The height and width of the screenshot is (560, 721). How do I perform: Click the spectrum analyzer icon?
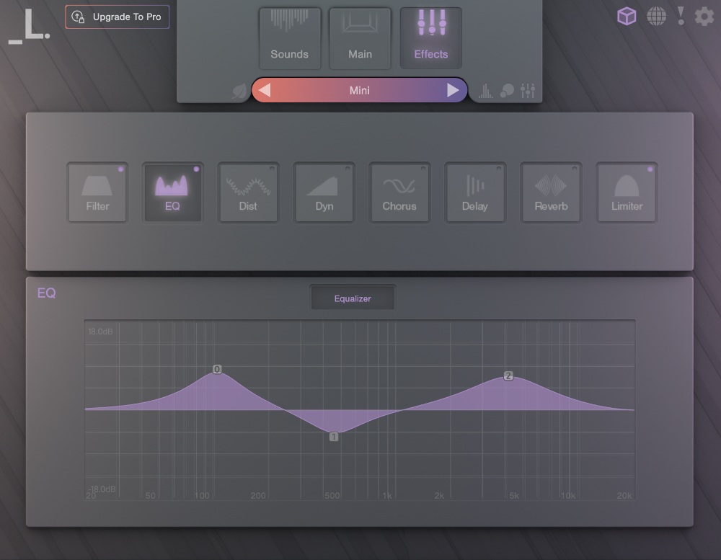pyautogui.click(x=485, y=89)
